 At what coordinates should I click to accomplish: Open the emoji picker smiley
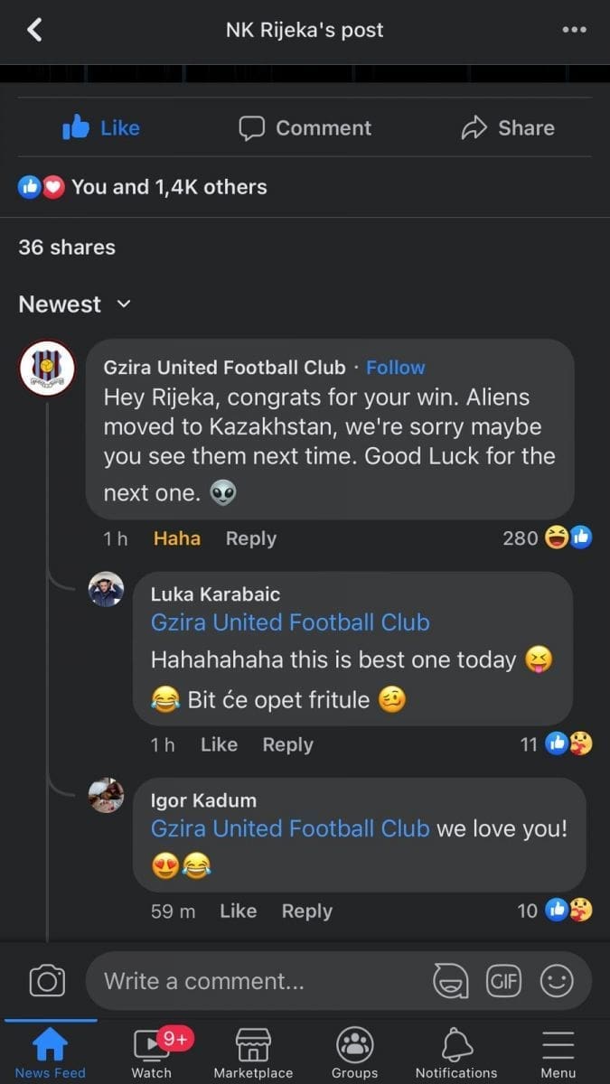coord(557,980)
